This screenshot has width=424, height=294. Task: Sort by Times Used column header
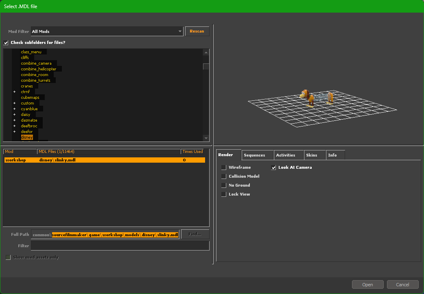pyautogui.click(x=193, y=152)
